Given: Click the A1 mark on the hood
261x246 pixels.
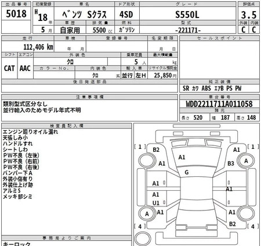Looking at the screenshot, I should click(182, 157).
